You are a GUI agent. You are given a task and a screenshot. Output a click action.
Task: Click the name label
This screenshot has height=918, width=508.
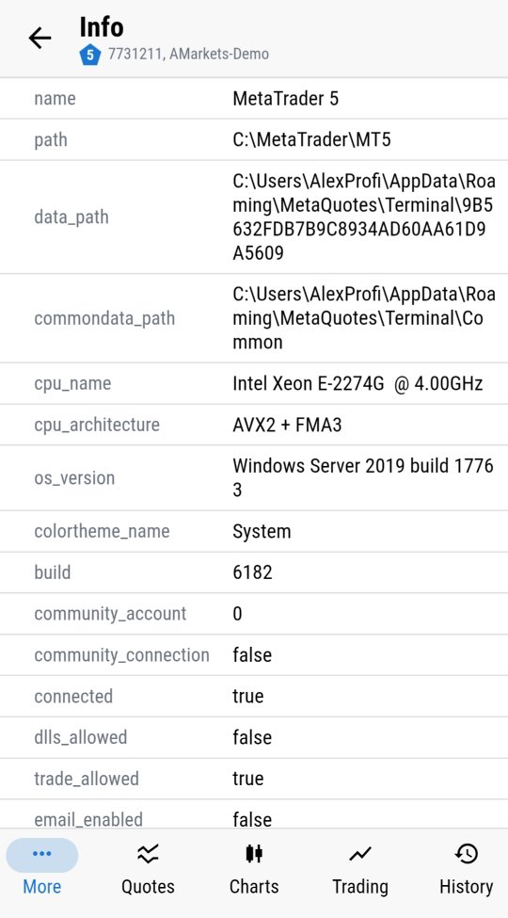[x=55, y=98]
